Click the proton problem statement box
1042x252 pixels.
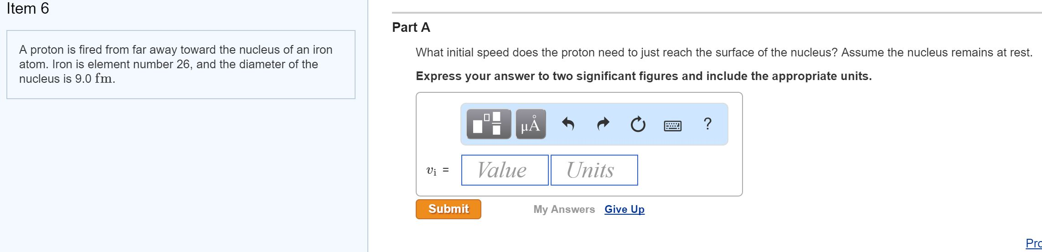pos(181,64)
